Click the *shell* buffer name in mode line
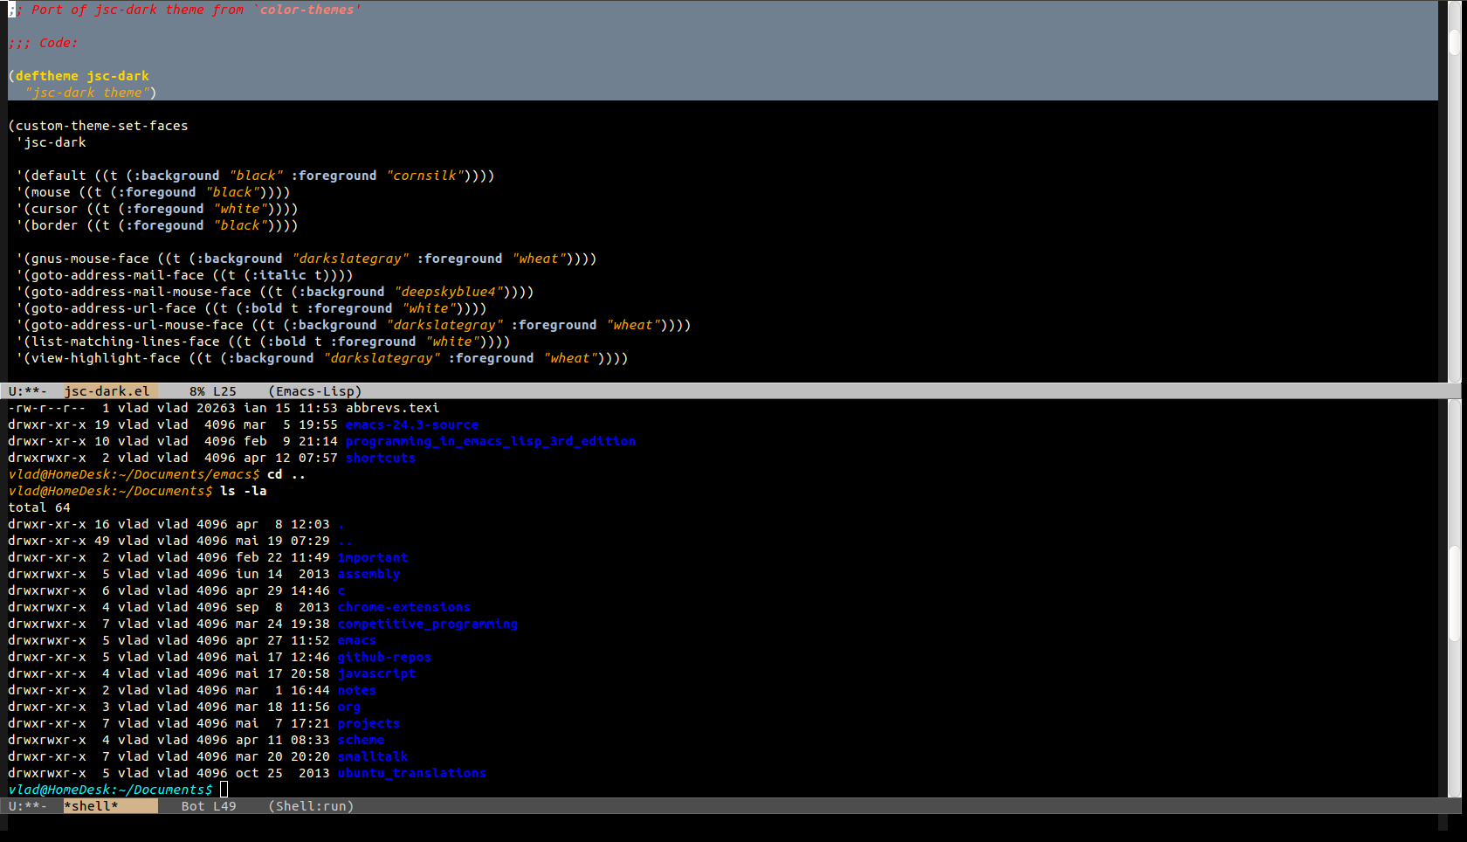The image size is (1467, 842). pos(91,806)
